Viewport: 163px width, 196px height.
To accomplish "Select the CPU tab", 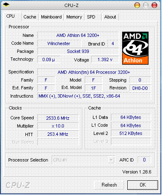I will coord(11,16).
